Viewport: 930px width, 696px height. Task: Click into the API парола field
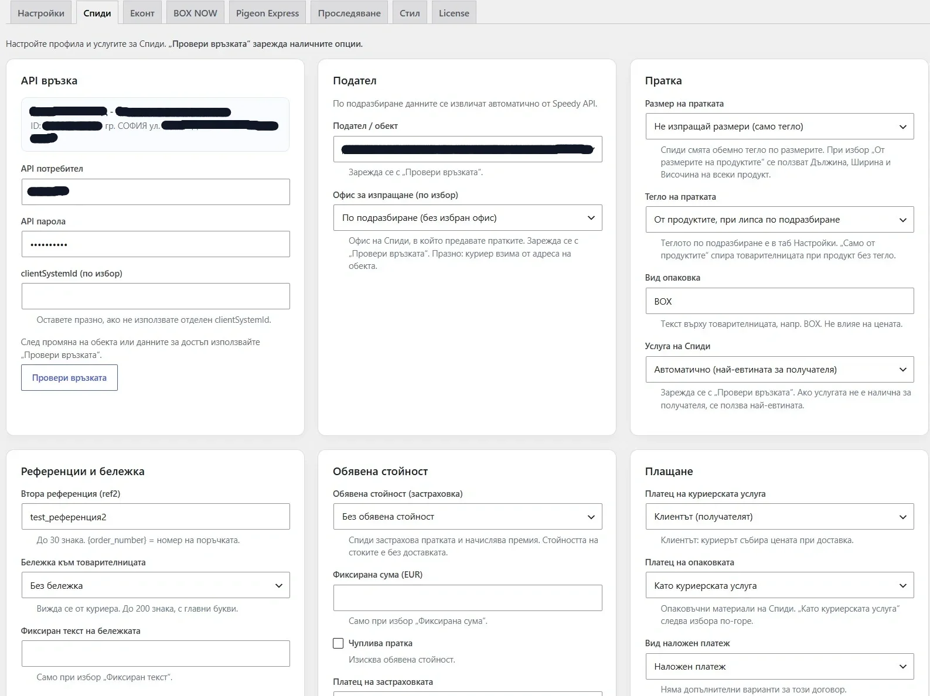[x=156, y=244]
